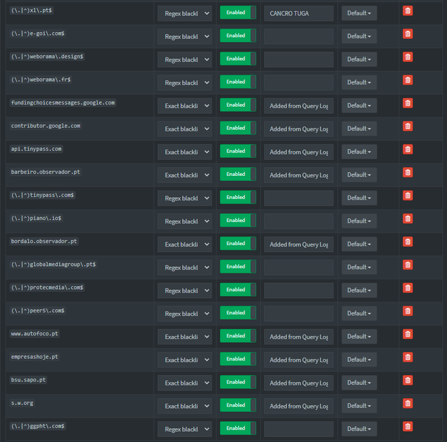Toggle Enabled switch for s.w.org
This screenshot has height=442, width=447.
click(238, 405)
